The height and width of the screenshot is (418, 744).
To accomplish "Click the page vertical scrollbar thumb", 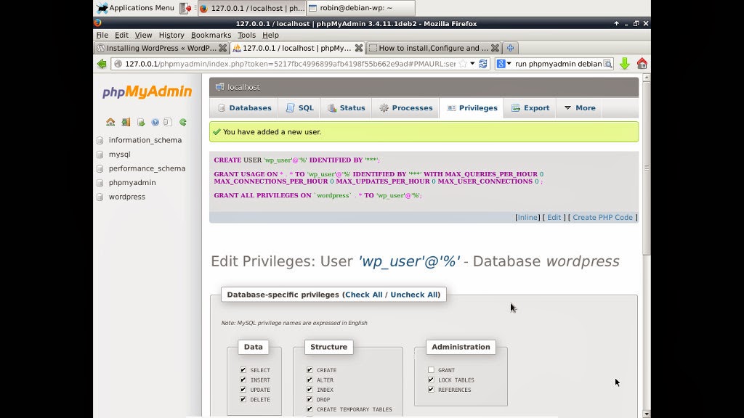I will point(646,168).
